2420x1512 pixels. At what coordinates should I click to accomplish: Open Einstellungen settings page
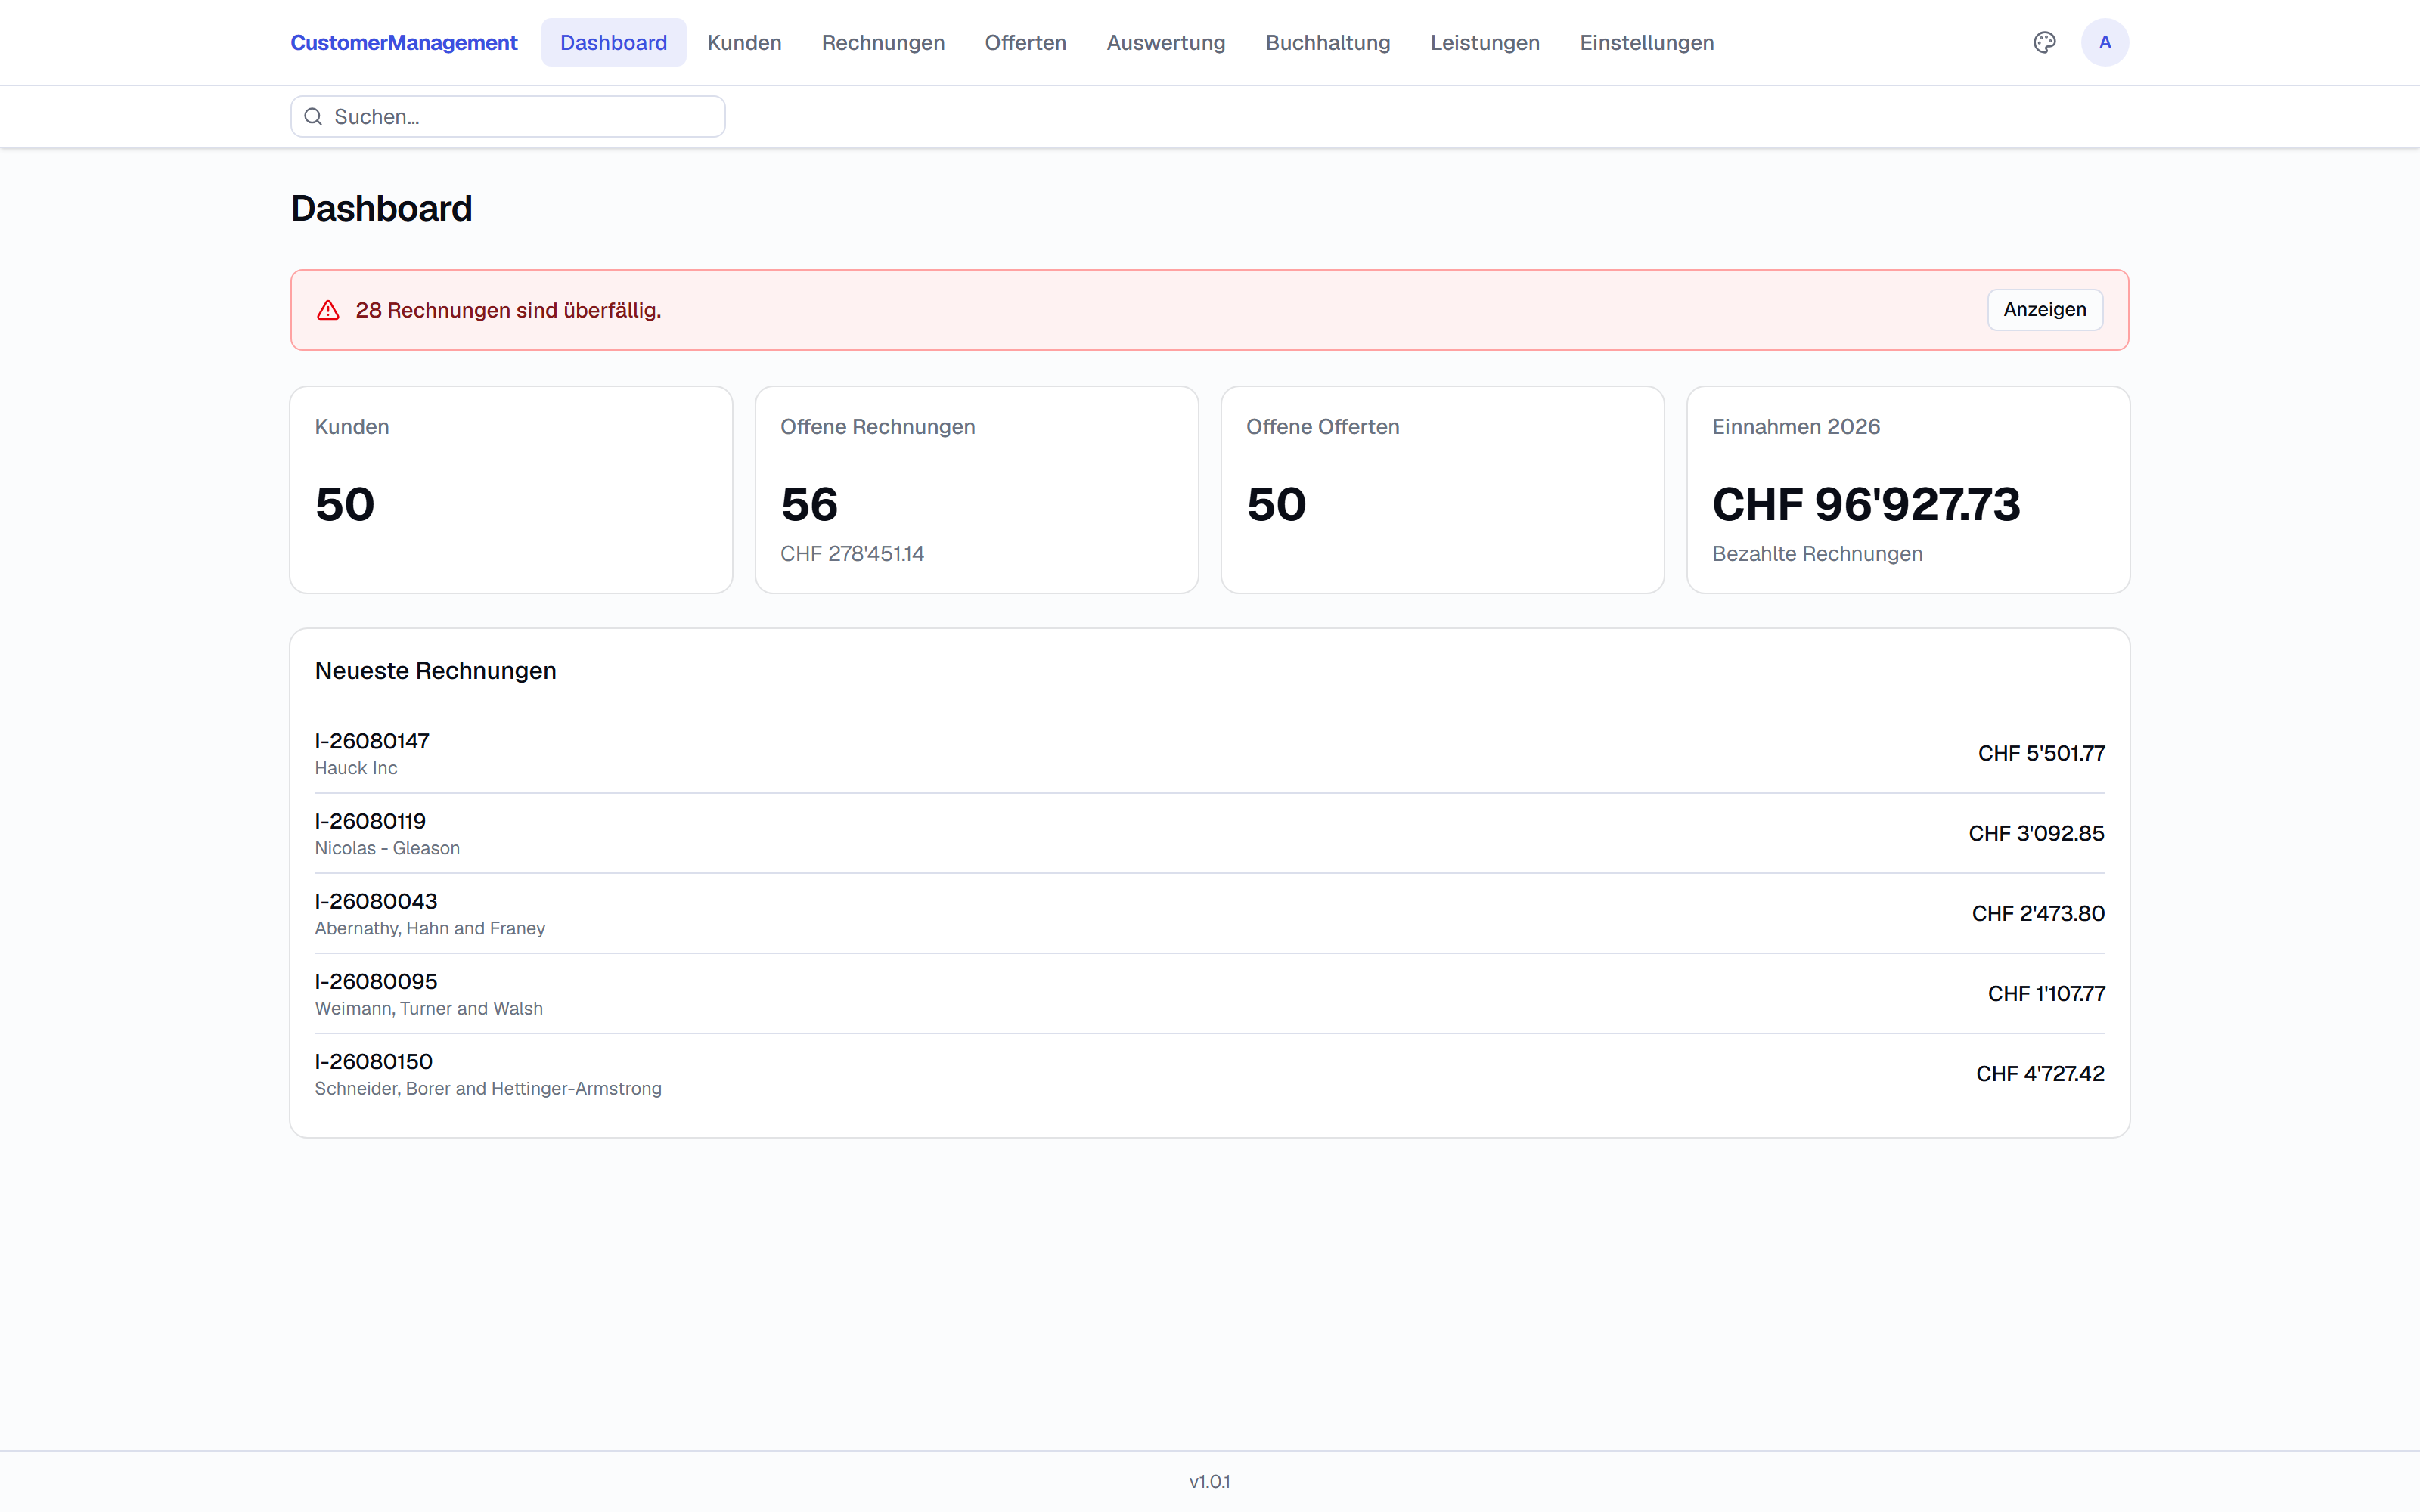[x=1646, y=42]
